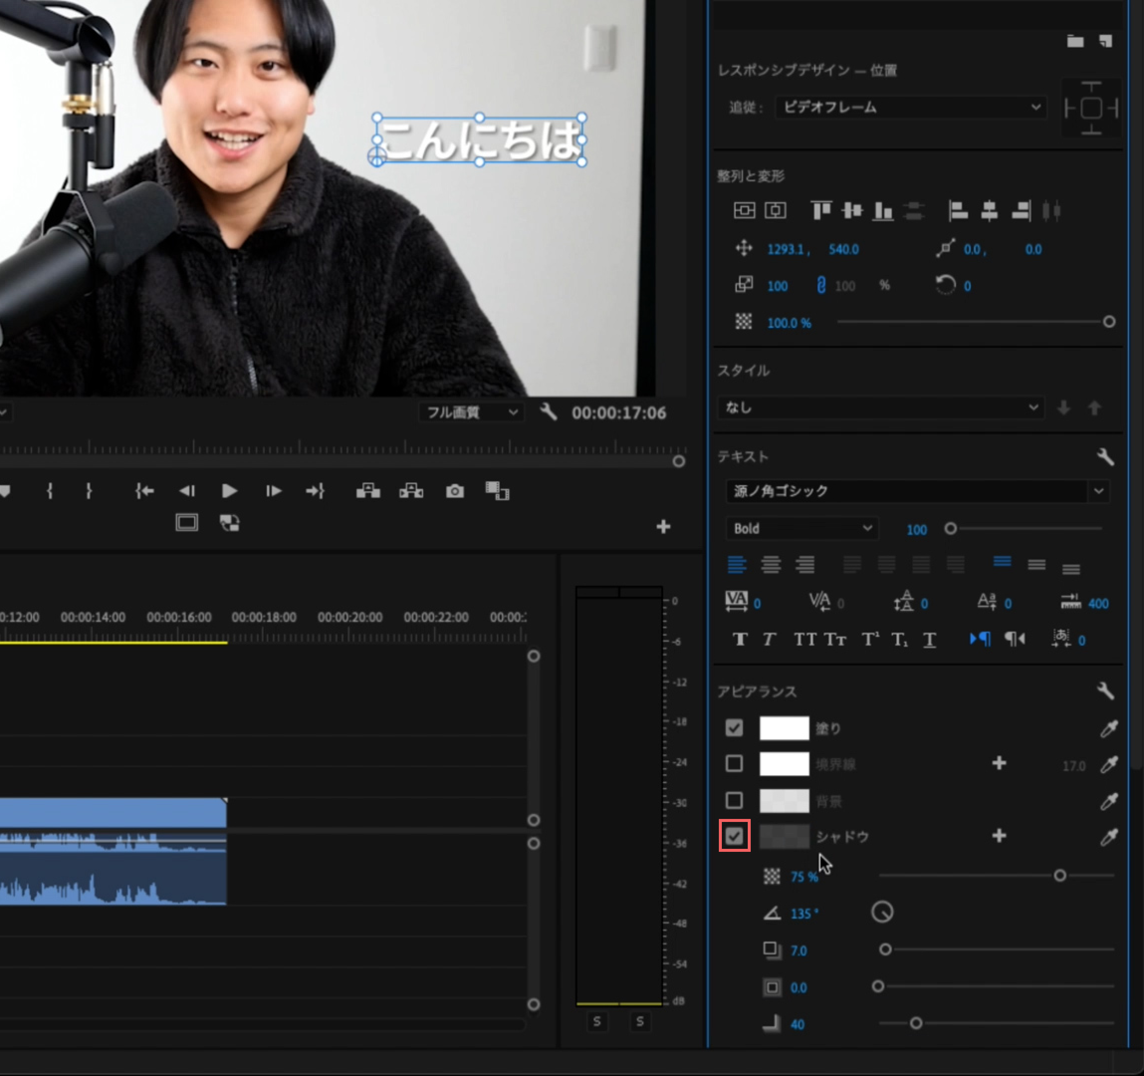This screenshot has height=1076, width=1144.
Task: Click the monitor settings wrench icon
Action: coord(549,412)
